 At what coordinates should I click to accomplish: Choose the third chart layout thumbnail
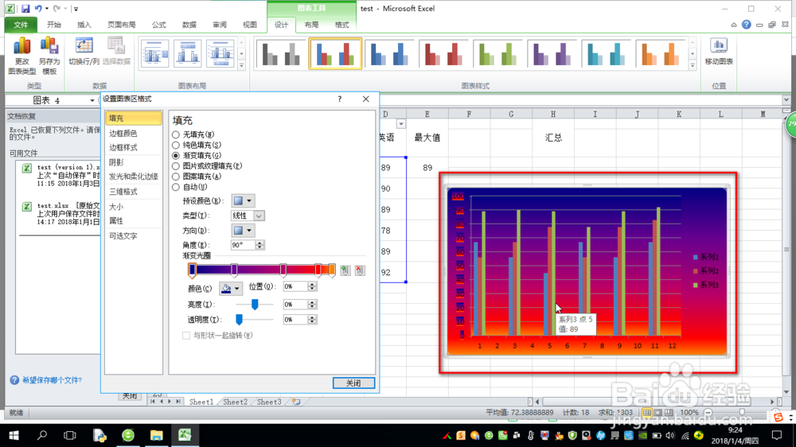(220, 53)
